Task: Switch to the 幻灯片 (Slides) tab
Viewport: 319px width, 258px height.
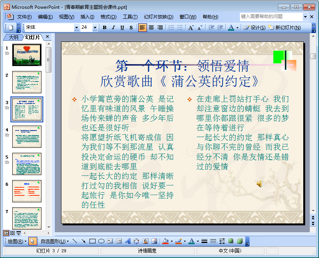Action: coord(33,37)
